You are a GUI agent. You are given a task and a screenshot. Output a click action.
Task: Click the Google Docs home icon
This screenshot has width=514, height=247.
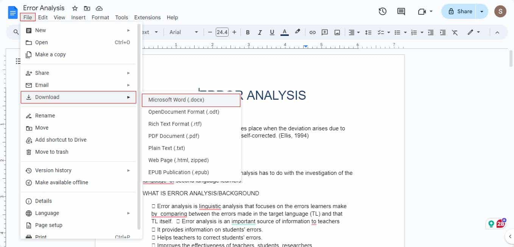click(x=13, y=12)
